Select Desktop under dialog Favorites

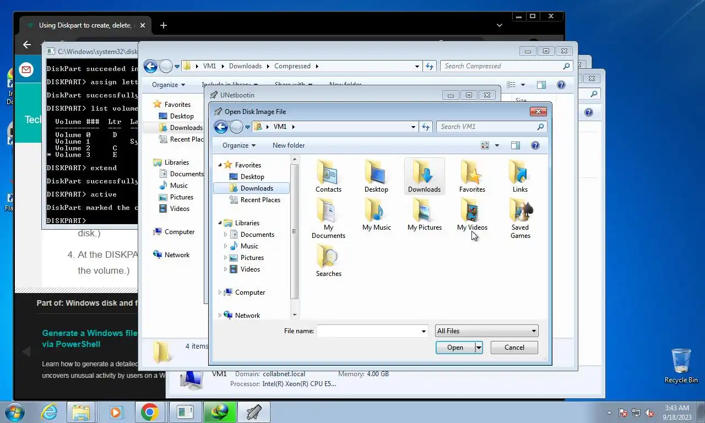[252, 177]
